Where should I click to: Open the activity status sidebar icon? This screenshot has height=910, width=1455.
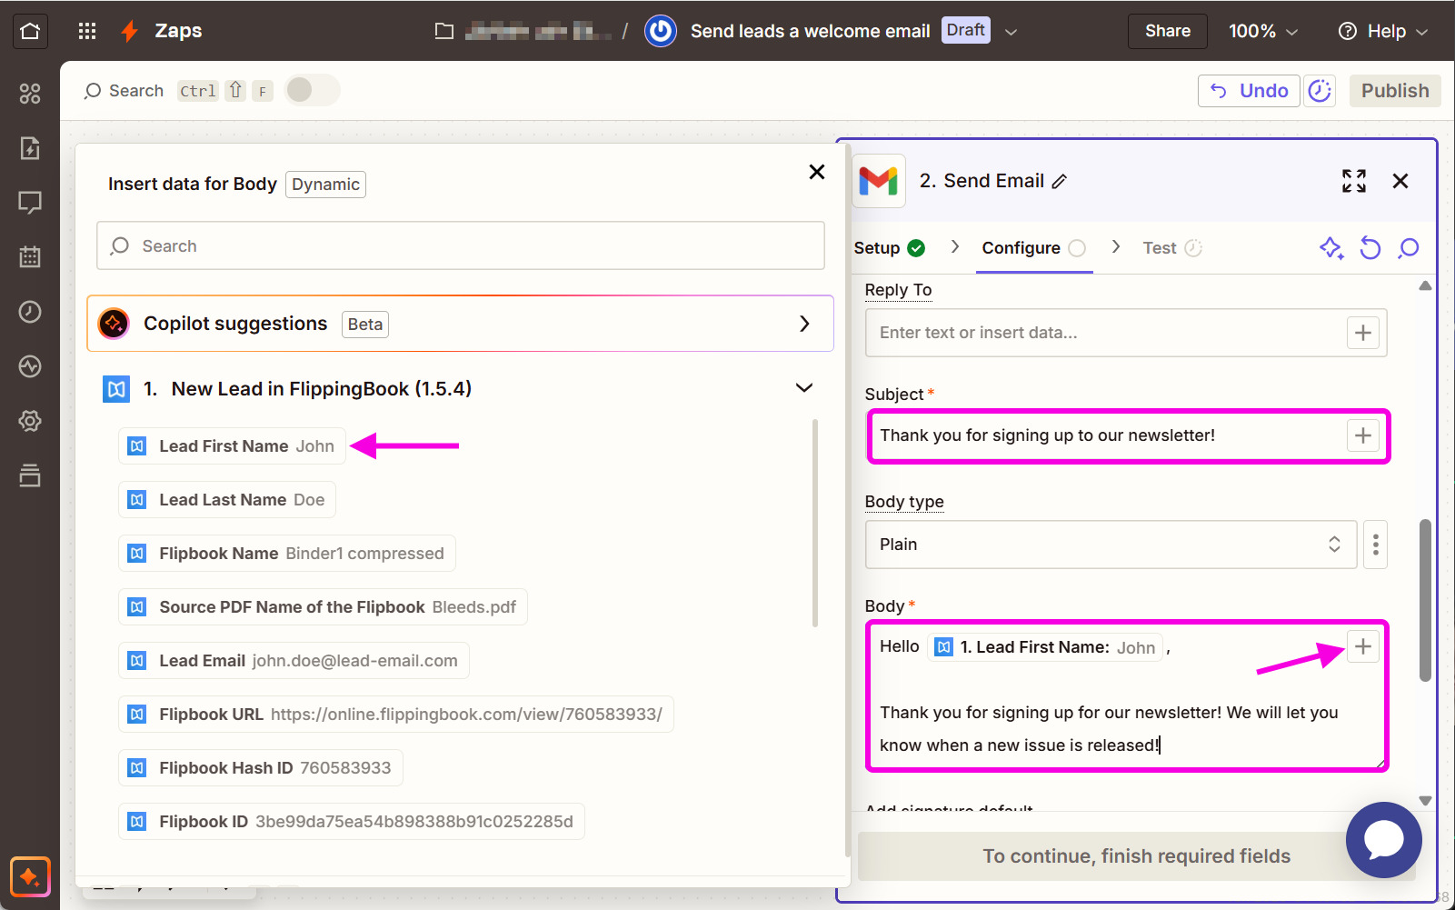[30, 366]
